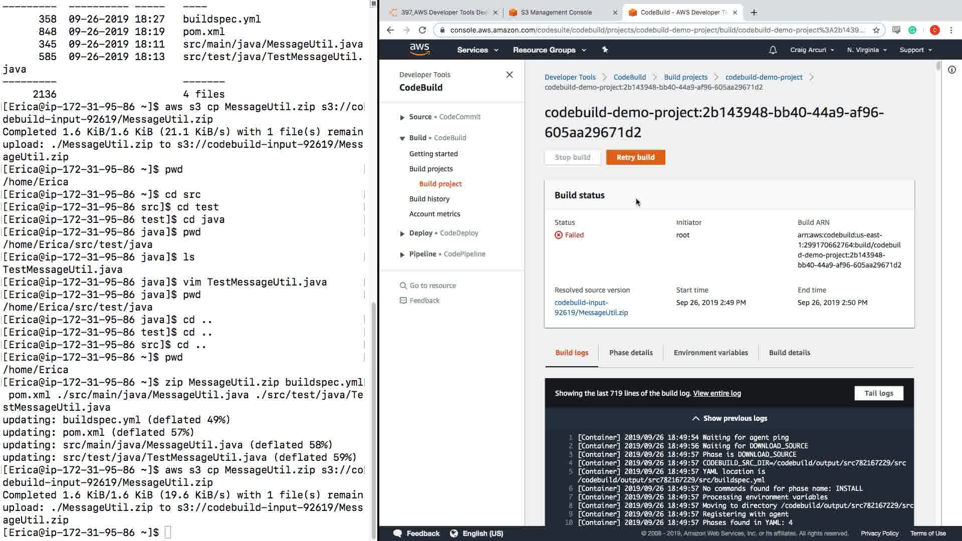Expand the Source CodeCommit section

click(402, 117)
